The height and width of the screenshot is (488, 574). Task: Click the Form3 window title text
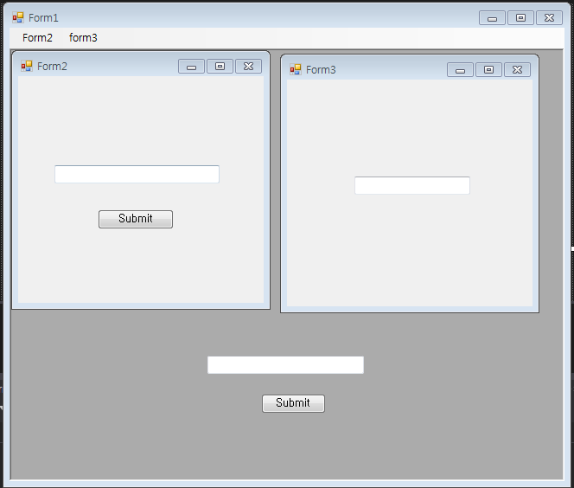click(x=321, y=69)
